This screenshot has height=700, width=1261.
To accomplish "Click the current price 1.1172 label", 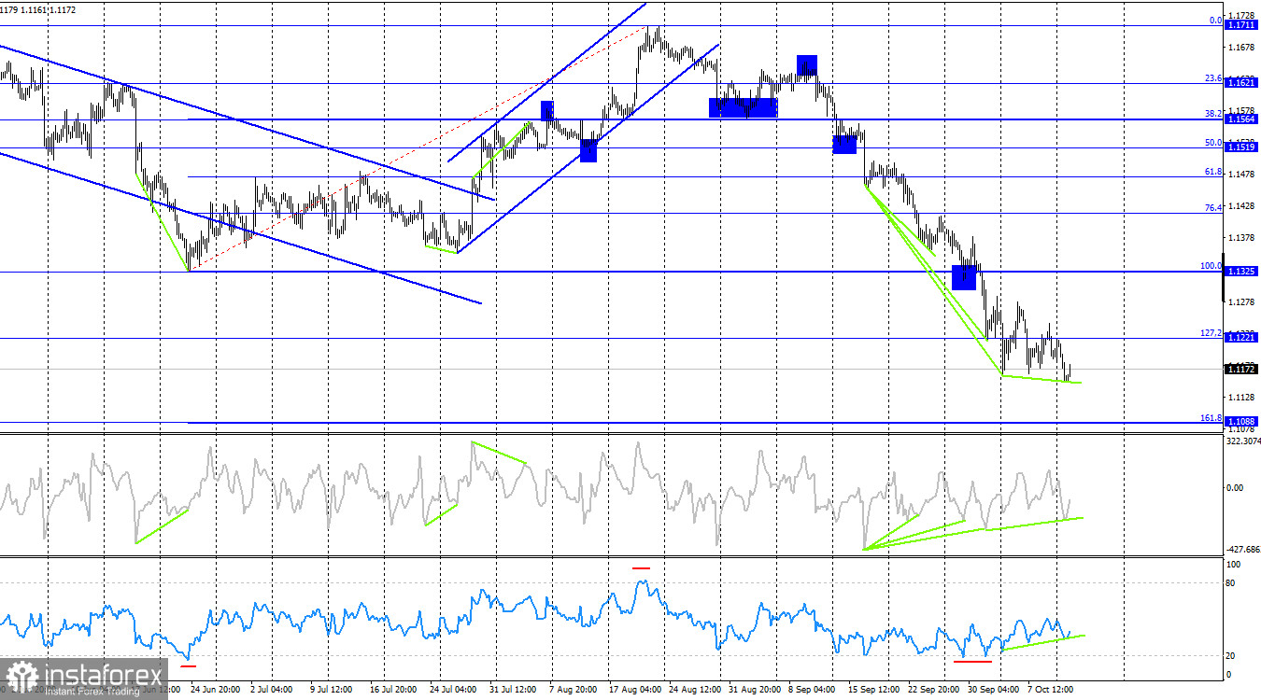I will 1241,369.
